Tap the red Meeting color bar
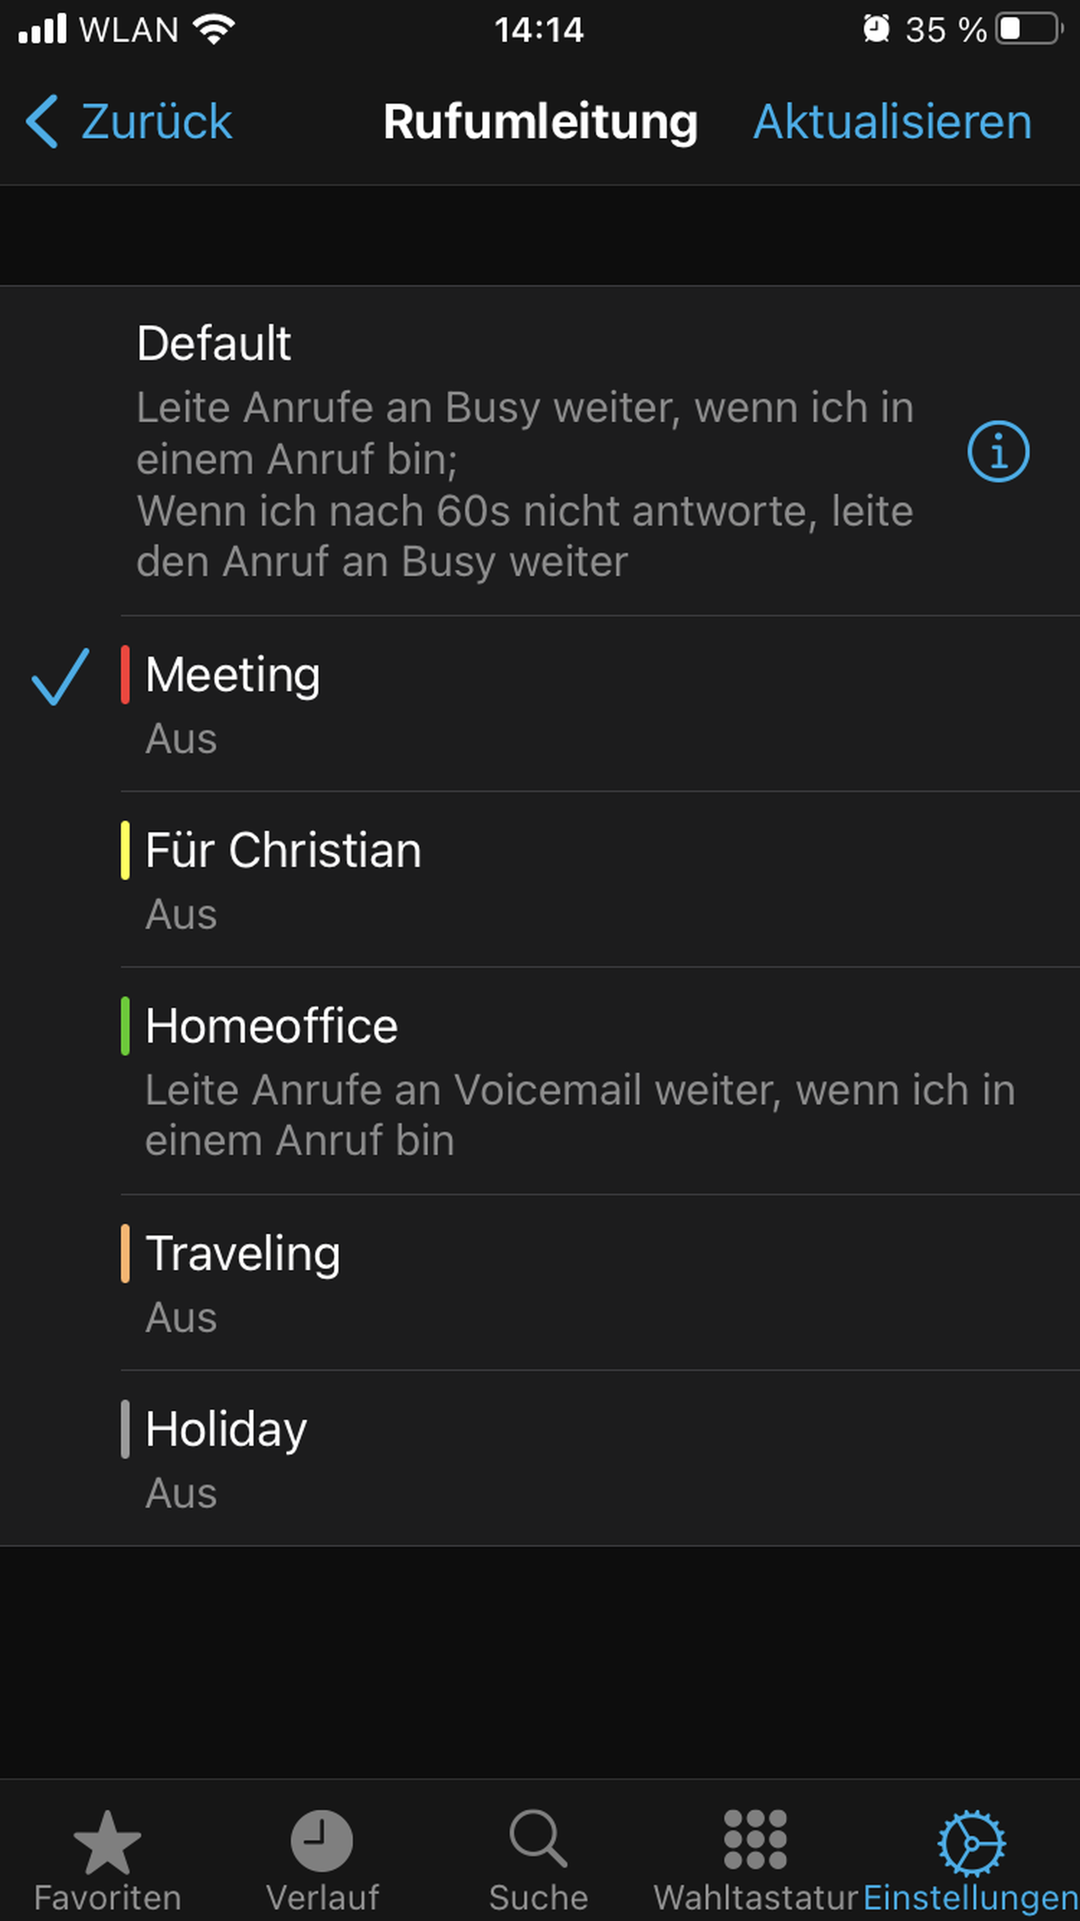1080x1921 pixels. point(125,675)
